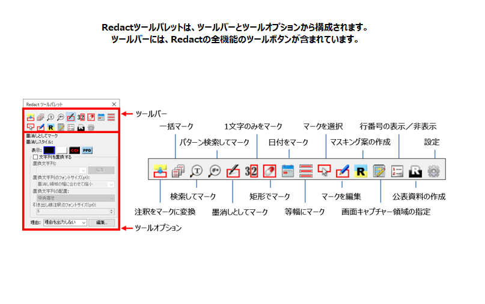
Task: Select the PPD redaction style swatch
Action: [x=87, y=151]
